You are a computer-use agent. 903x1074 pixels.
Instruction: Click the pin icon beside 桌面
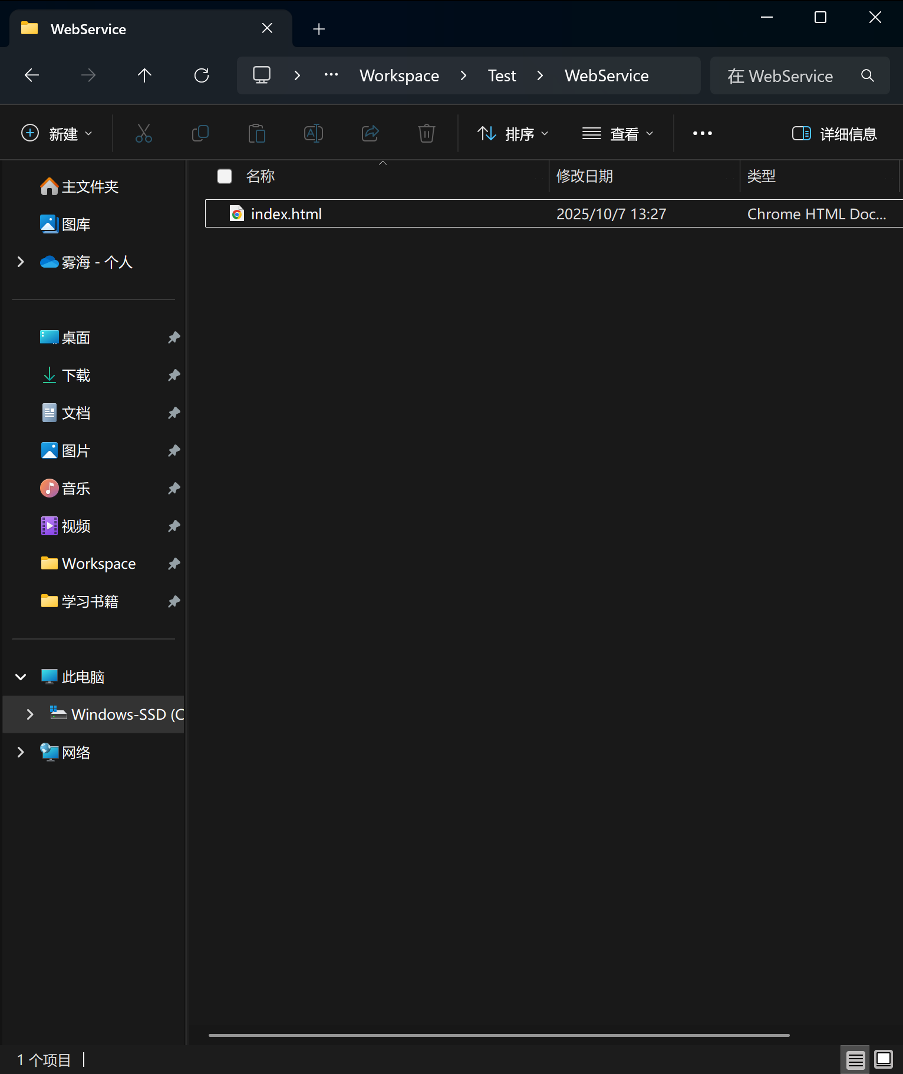(174, 338)
